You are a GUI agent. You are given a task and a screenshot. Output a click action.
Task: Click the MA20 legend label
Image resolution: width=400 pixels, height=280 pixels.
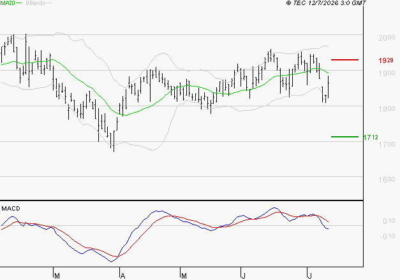point(8,3)
